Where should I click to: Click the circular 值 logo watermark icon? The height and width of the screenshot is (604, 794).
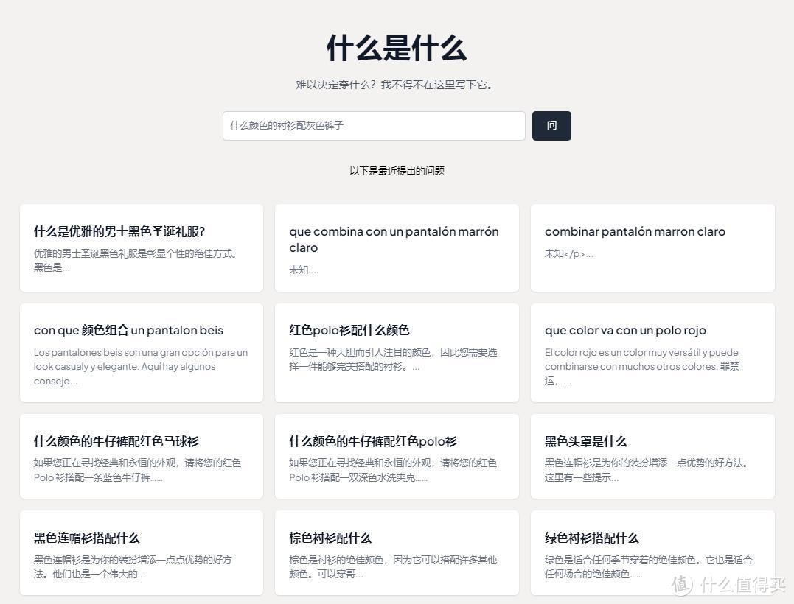tap(683, 587)
